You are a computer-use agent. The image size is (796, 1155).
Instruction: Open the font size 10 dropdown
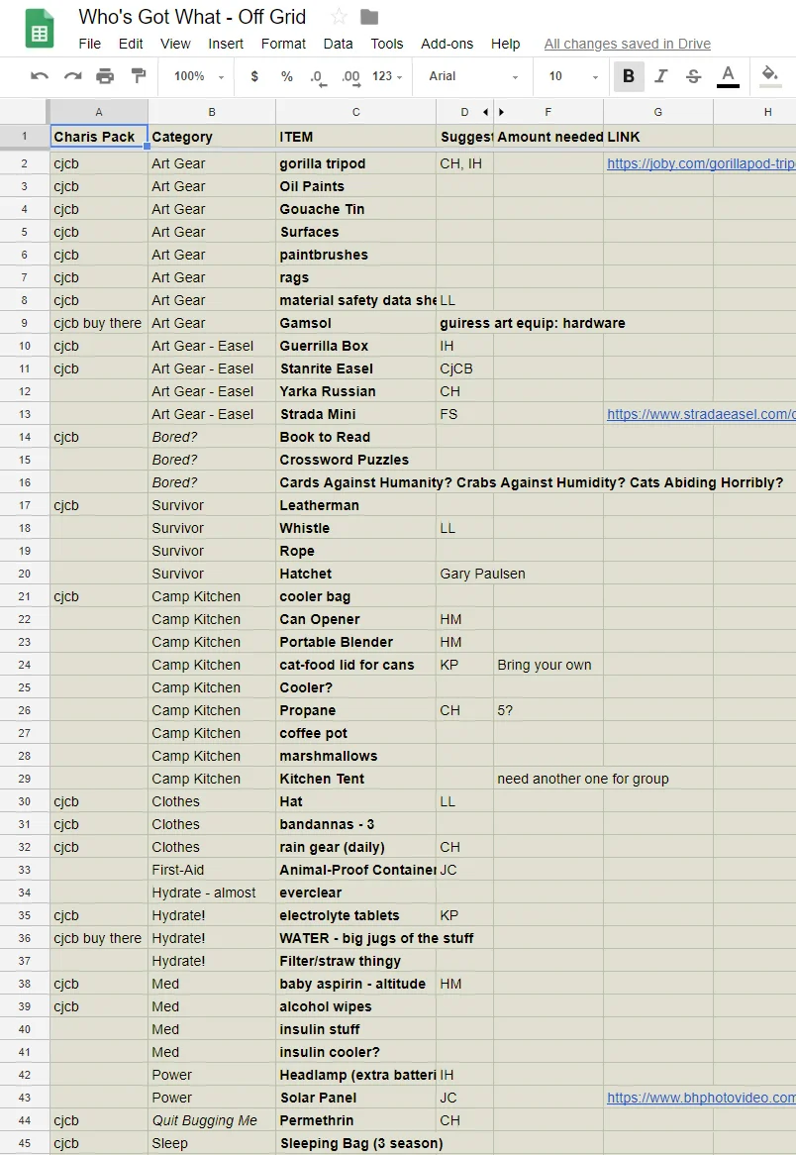point(573,76)
